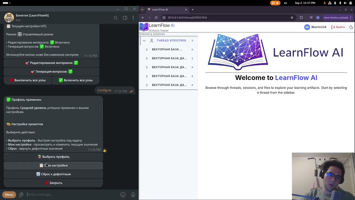Toggle Генерация вопросов setting button

[52, 71]
